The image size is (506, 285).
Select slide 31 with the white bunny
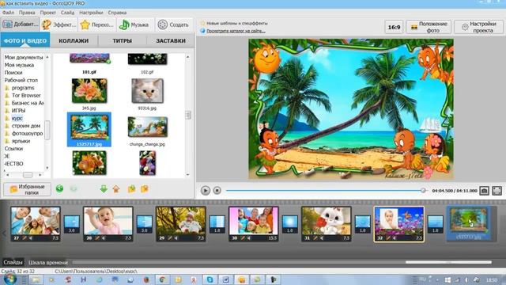pos(327,224)
